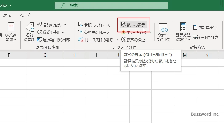224x123 pixels.
Task: Open the ウォッチウィンドウ watch window
Action: point(163,32)
